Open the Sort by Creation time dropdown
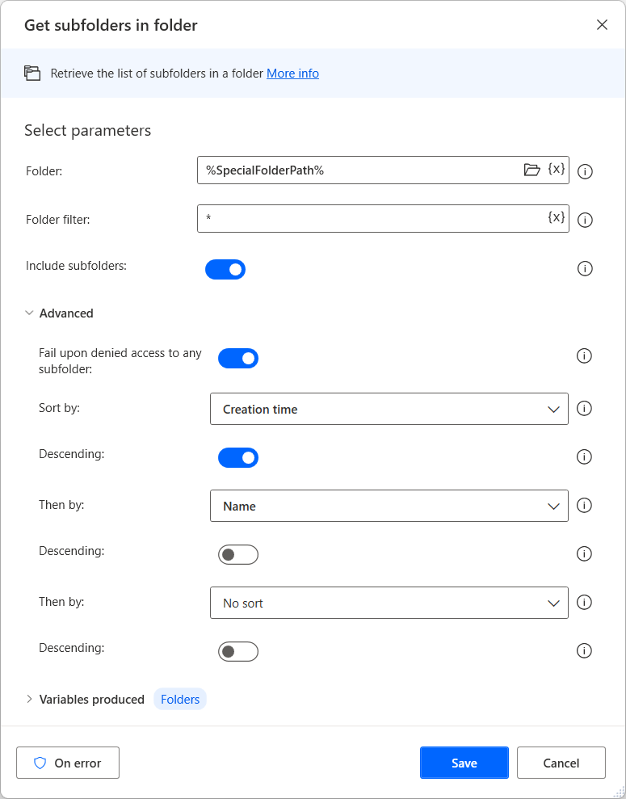 389,409
